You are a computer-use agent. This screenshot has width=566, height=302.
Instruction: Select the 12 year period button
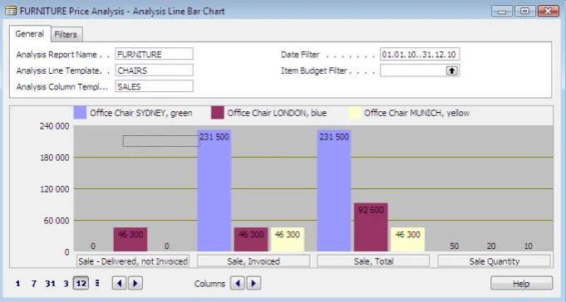click(81, 283)
